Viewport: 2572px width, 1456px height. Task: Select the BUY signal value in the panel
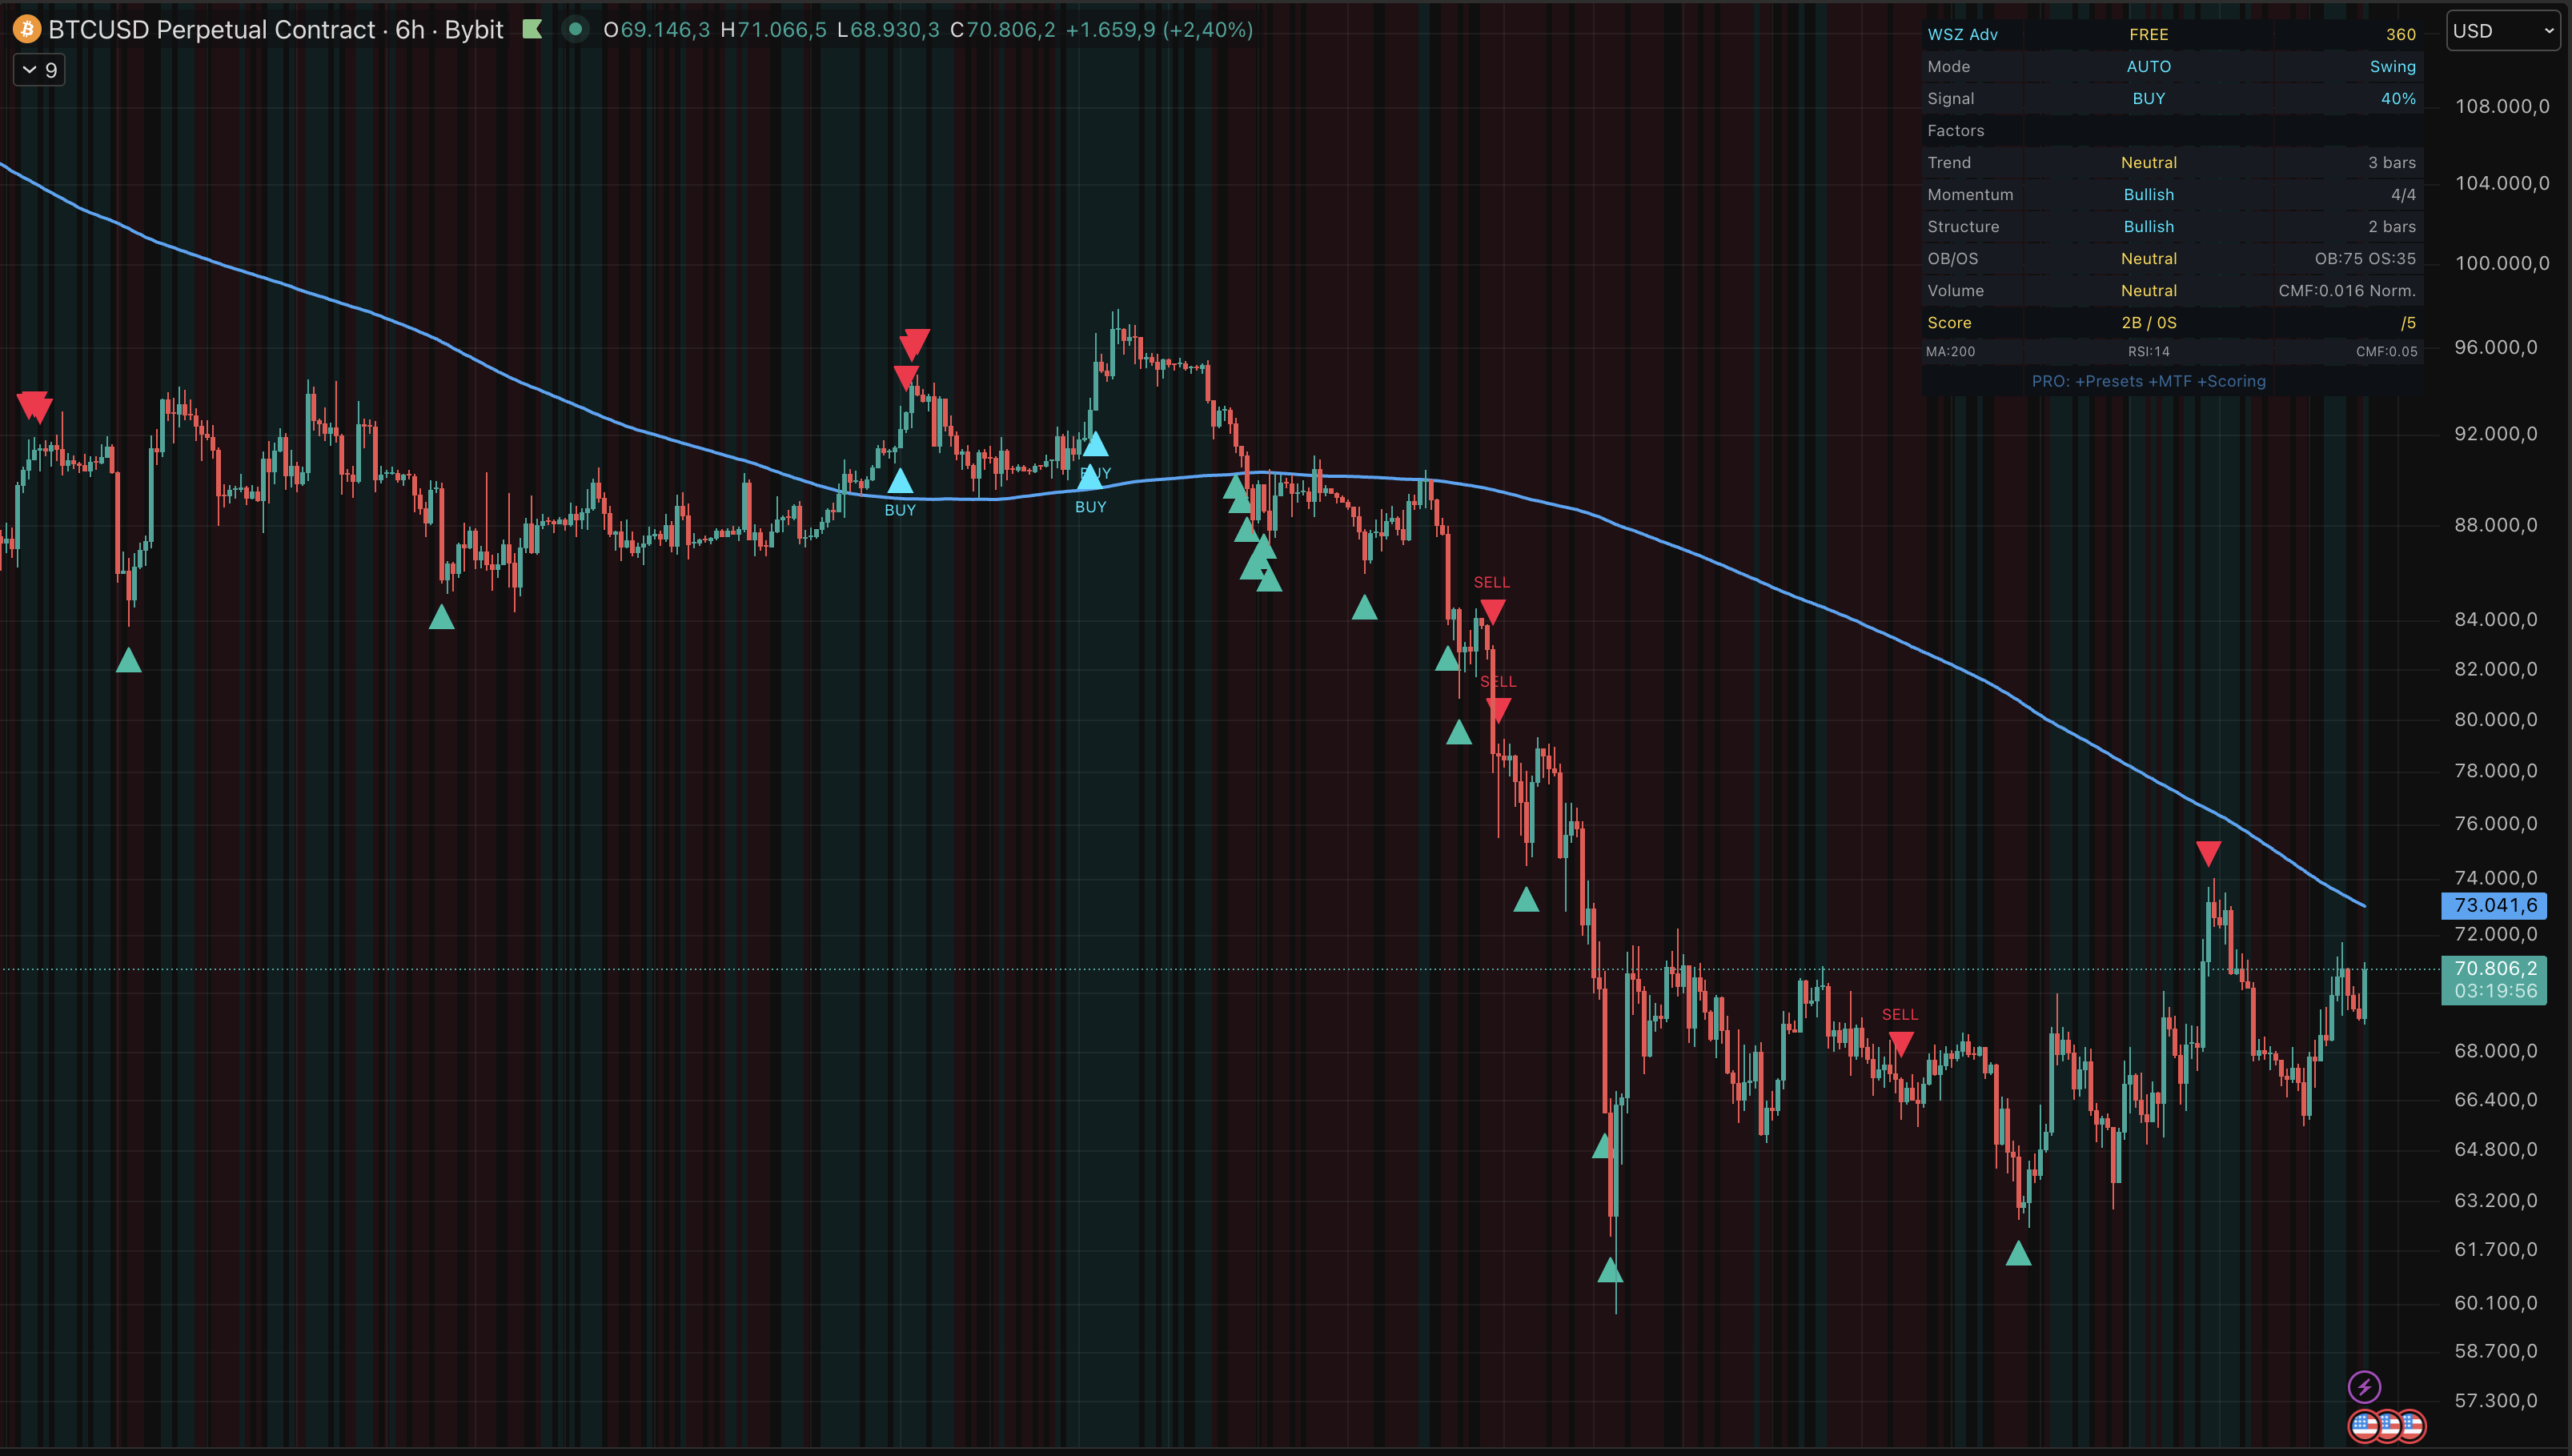coord(2148,98)
